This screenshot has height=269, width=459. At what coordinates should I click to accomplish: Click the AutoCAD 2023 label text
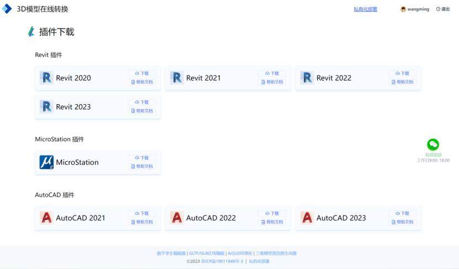[341, 218]
